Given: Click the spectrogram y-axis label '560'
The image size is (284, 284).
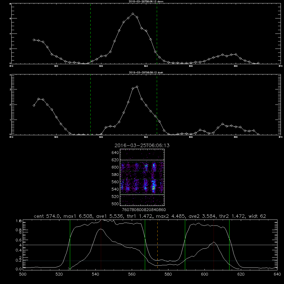Looking at the screenshot, I should (115, 182).
